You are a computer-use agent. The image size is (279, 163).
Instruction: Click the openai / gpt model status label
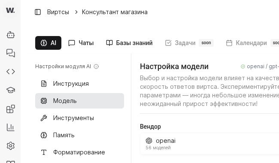tap(260, 66)
